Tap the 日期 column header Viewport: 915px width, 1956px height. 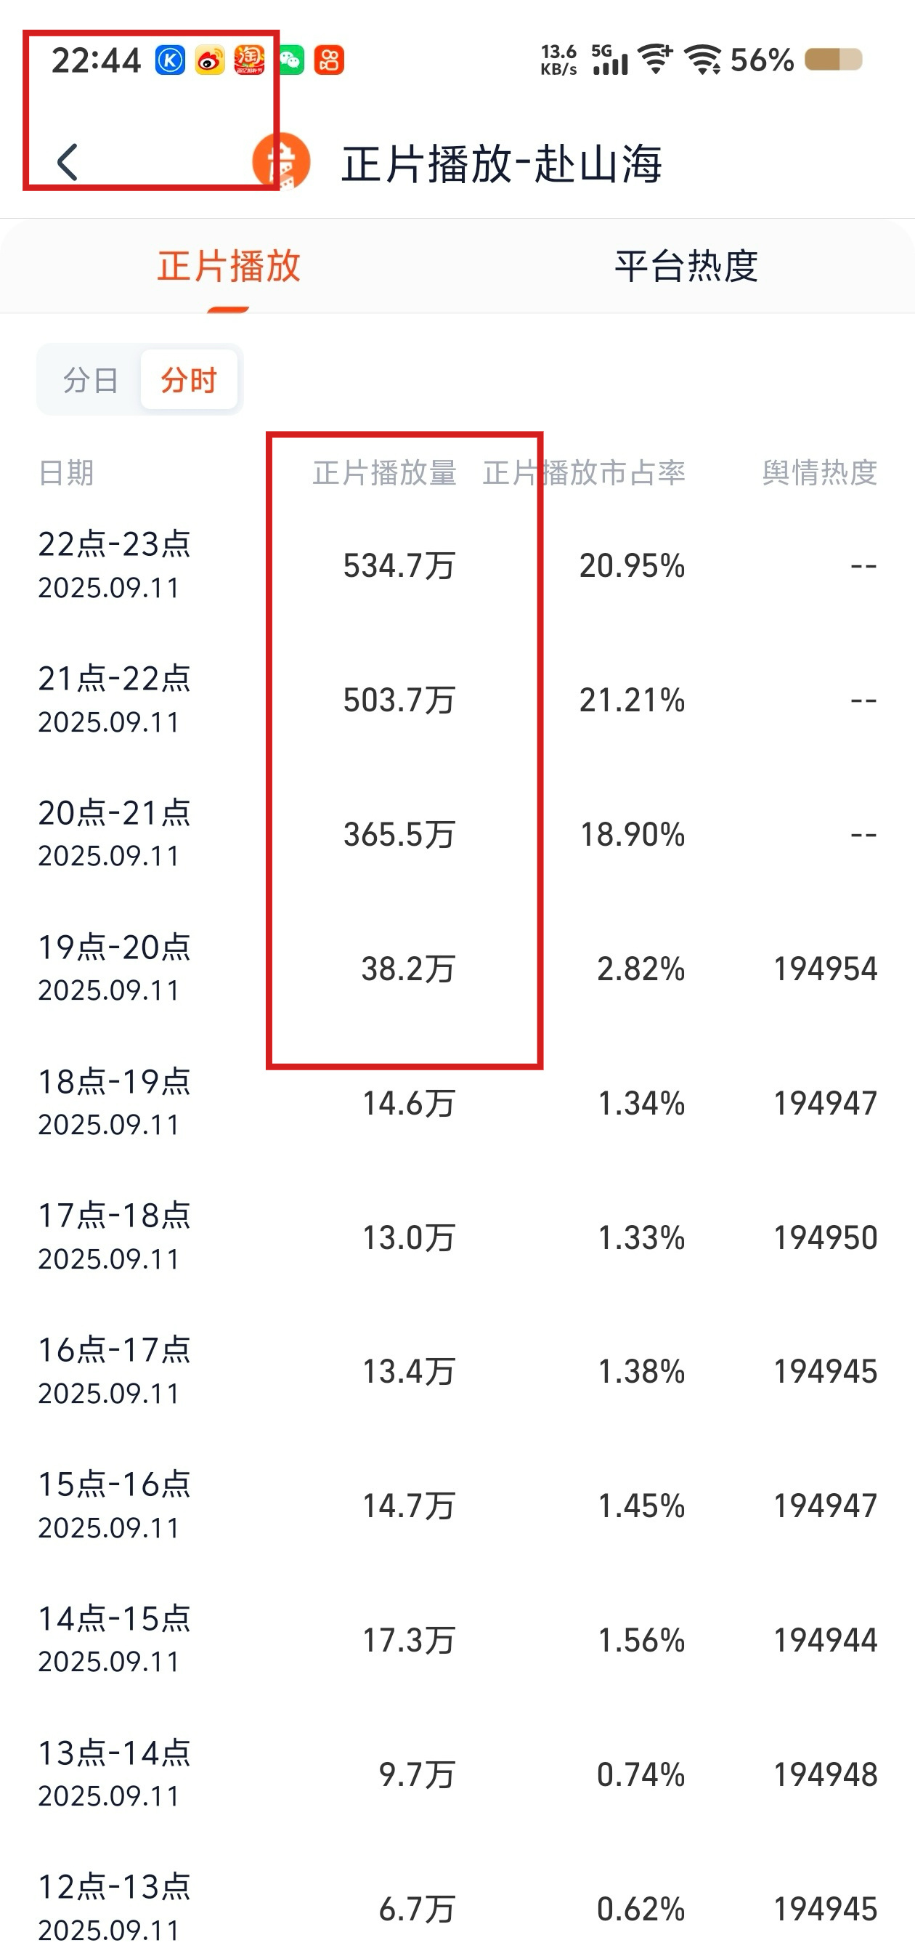tap(67, 473)
